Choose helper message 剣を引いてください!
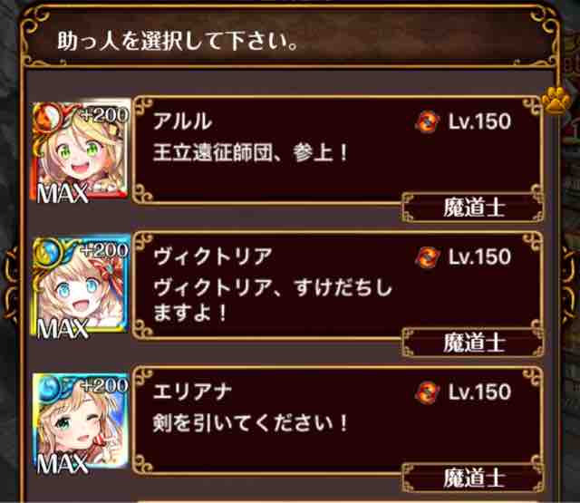Image resolution: width=580 pixels, height=503 pixels. 250,423
